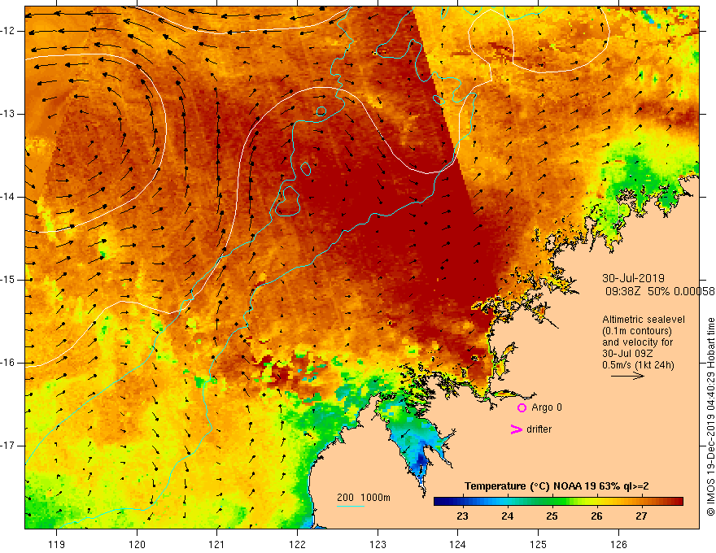
Task: Click the longitude axis label '121'
Action: (x=217, y=544)
